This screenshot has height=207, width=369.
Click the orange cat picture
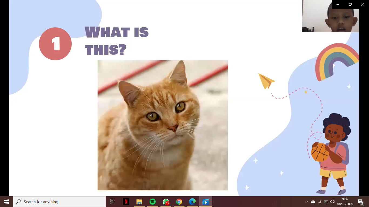pos(163,125)
